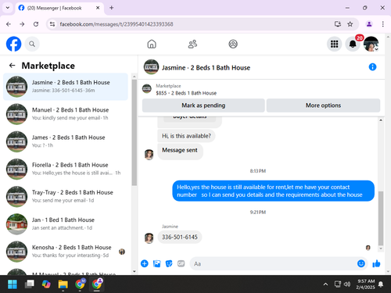
Task: Click the browser back button
Action: [x=9, y=24]
